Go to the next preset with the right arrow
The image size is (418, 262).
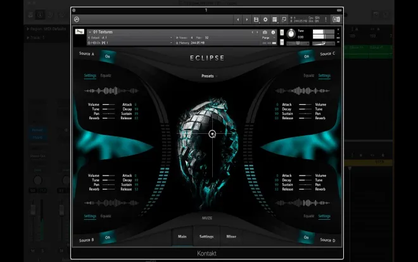click(x=246, y=20)
